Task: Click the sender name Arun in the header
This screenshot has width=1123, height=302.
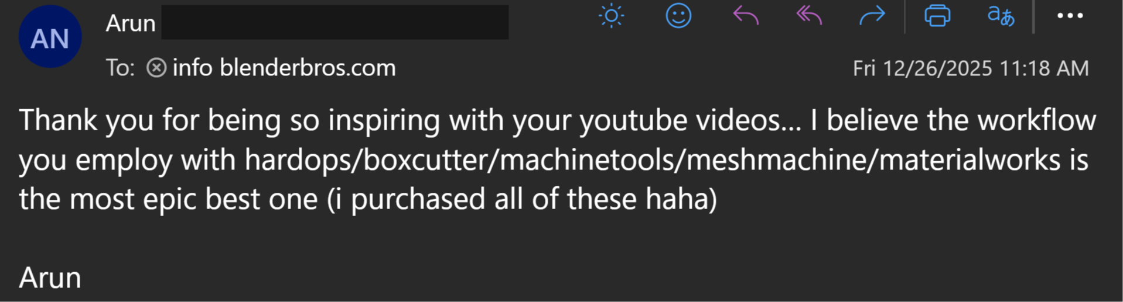Action: pyautogui.click(x=131, y=23)
